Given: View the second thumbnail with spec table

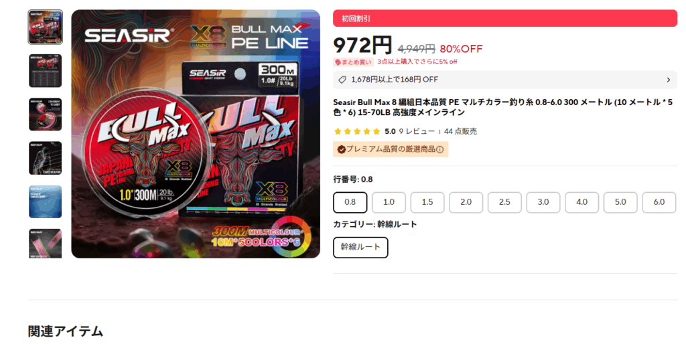Looking at the screenshot, I should coord(46,71).
